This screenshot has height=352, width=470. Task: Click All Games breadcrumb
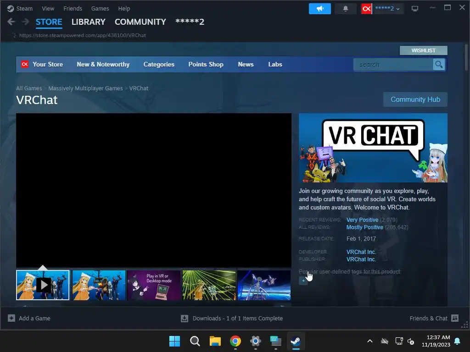pos(29,88)
